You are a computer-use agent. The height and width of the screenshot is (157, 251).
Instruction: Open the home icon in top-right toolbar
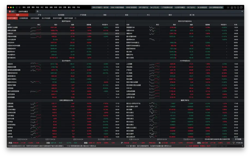(232, 8)
